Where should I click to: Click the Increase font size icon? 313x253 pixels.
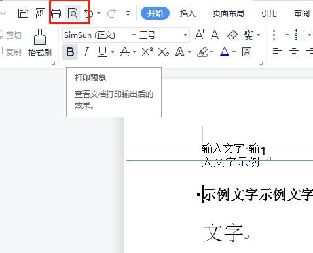(x=200, y=35)
